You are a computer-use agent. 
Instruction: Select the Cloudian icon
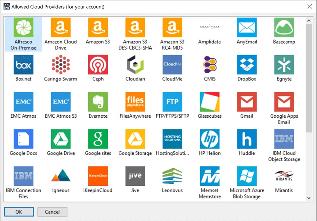coord(135,65)
